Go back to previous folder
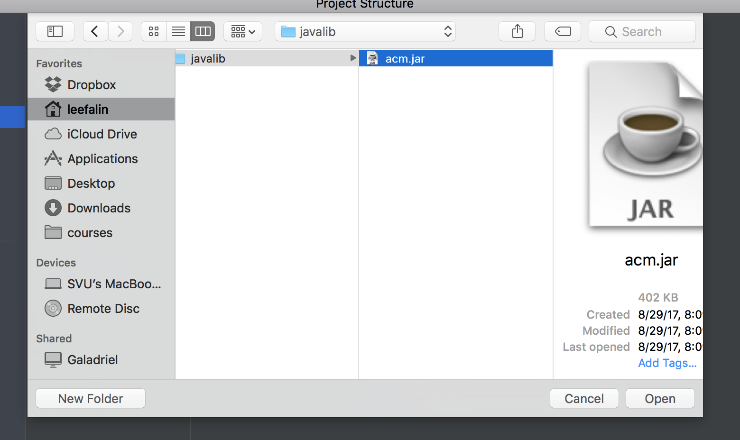Image resolution: width=740 pixels, height=440 pixels. click(95, 32)
